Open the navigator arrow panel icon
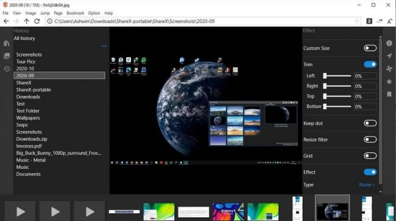Viewport: 396px width, 221px height. [389, 56]
